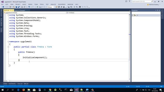
Task: Click the editor vertical scrollbar thumb
Action: (130, 39)
